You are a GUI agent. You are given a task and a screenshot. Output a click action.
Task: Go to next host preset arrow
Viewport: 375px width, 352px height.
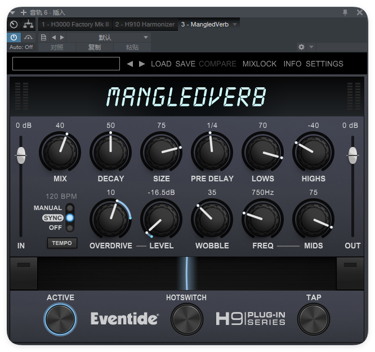pos(62,37)
